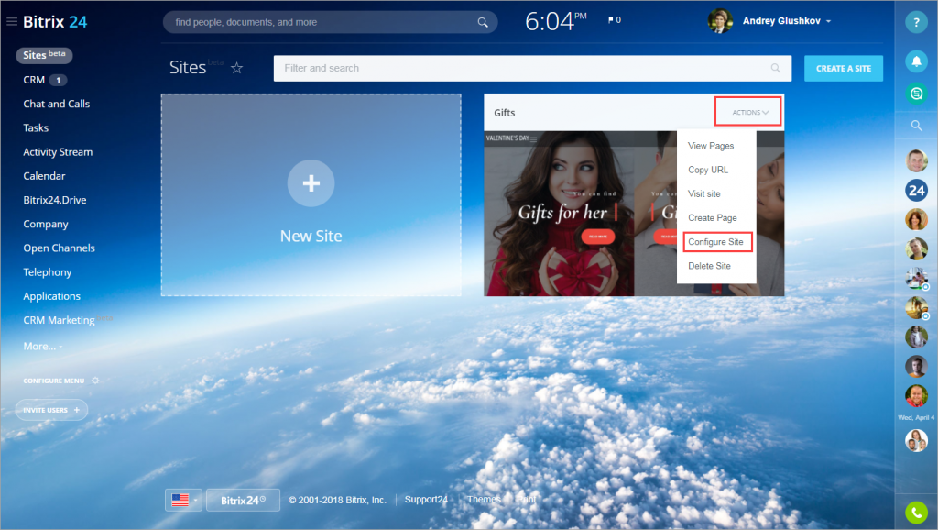Select Delete Site menu entry
This screenshot has height=530, width=938.
(709, 266)
